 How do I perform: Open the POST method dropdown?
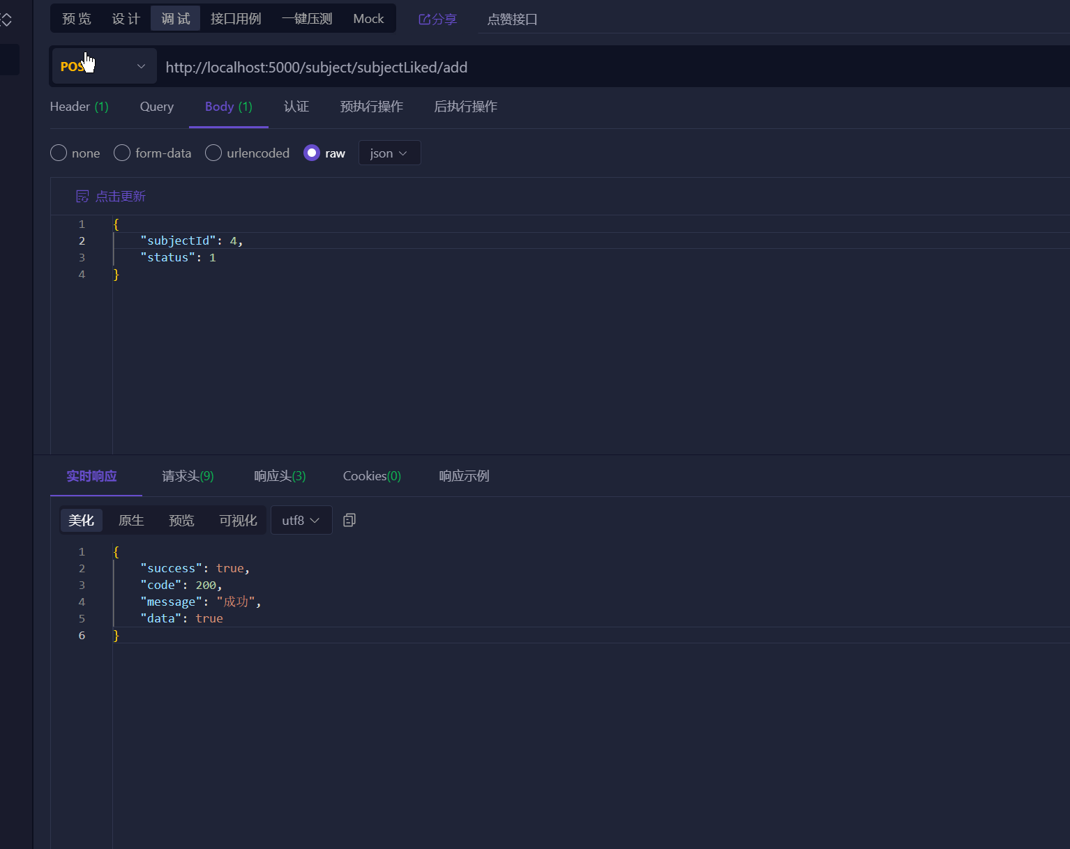(104, 66)
